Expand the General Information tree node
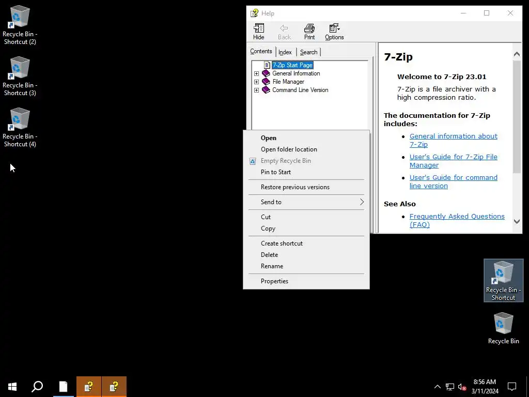This screenshot has height=397, width=529. 256,73
